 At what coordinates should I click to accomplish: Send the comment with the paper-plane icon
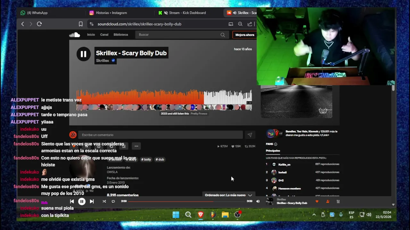coord(250,135)
